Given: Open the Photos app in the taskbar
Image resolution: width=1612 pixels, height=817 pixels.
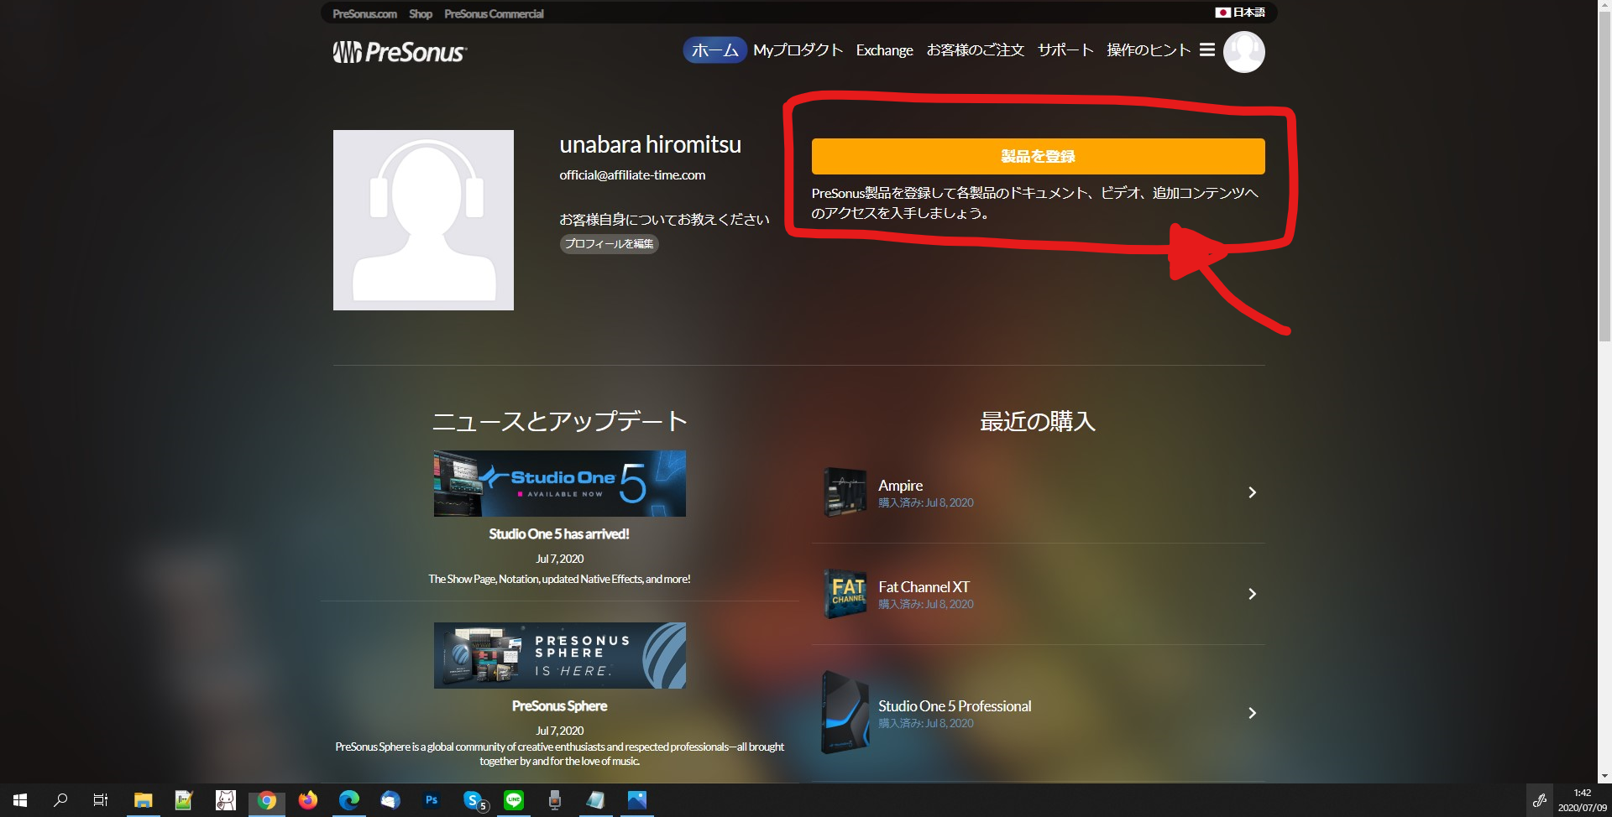Looking at the screenshot, I should [637, 800].
